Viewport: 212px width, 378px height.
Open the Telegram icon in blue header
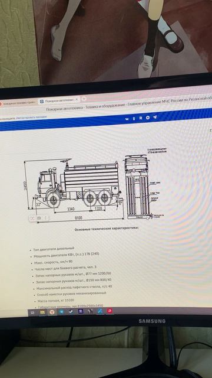pos(155,117)
